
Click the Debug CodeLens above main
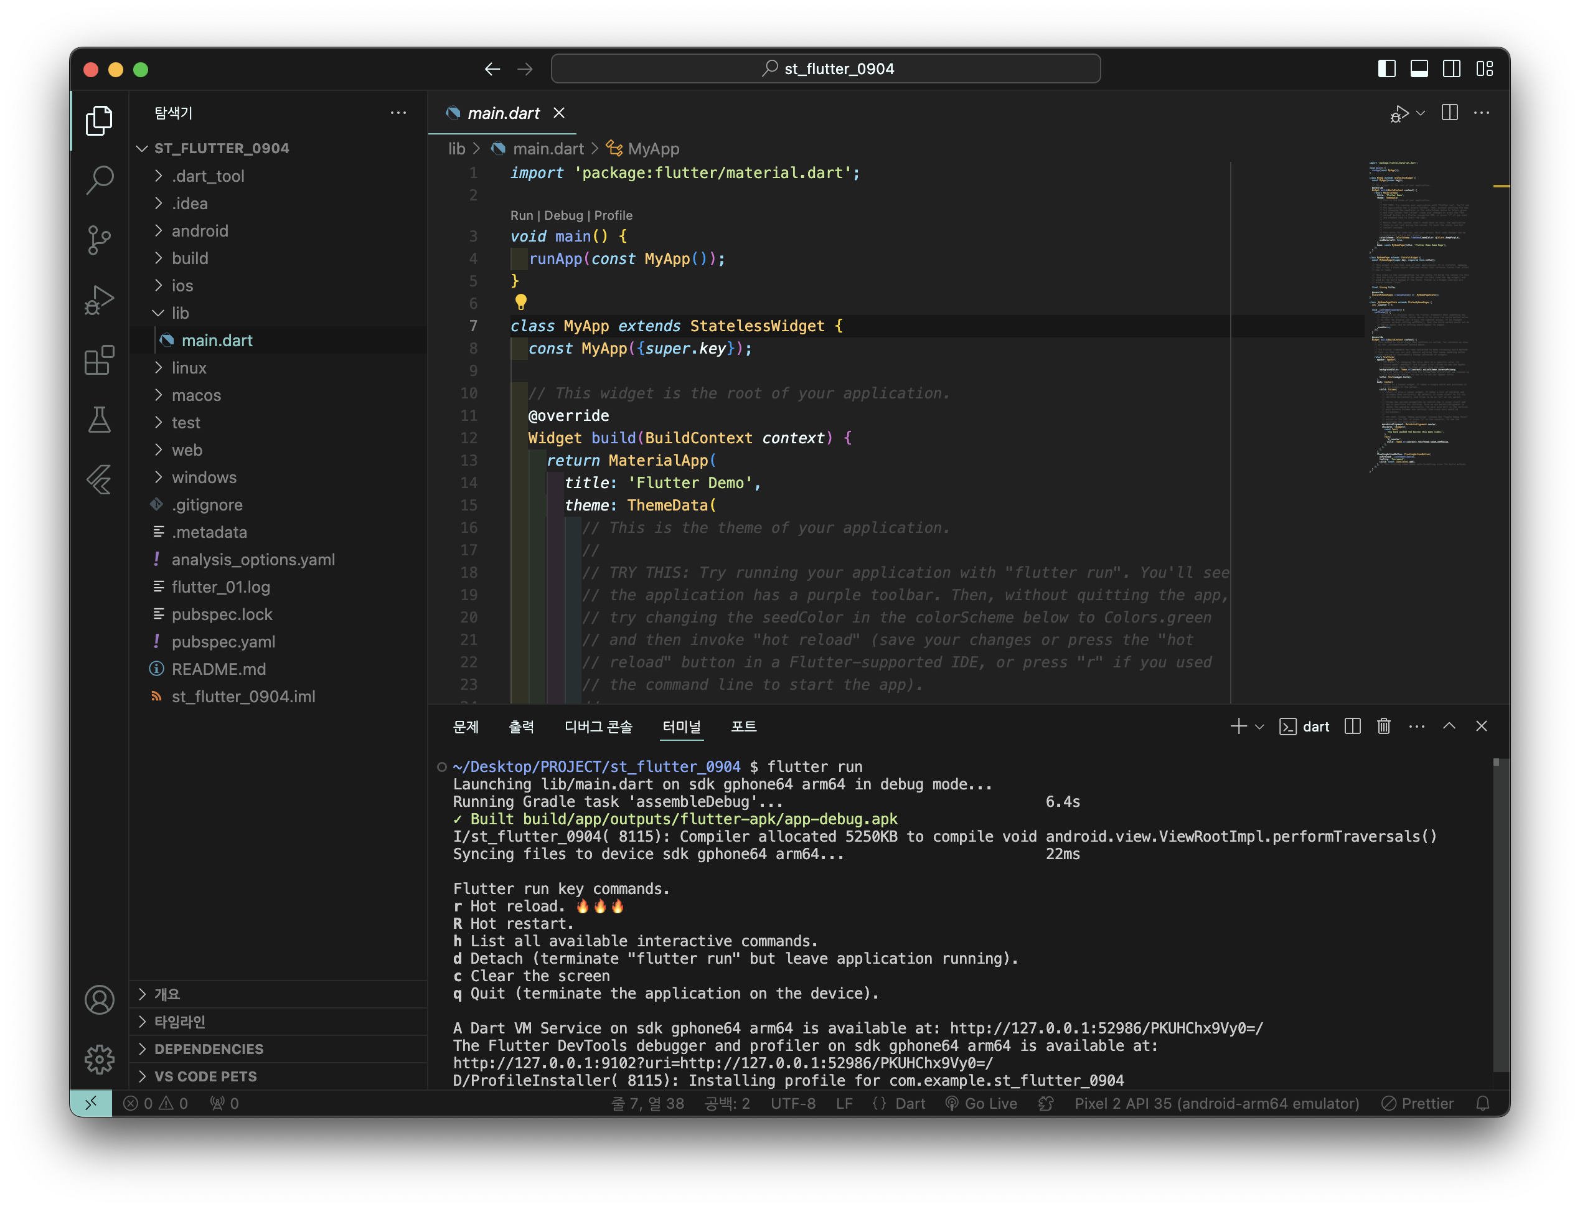(x=563, y=215)
